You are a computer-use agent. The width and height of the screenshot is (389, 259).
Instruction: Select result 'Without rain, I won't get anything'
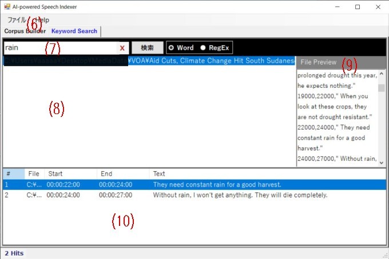tap(194, 195)
